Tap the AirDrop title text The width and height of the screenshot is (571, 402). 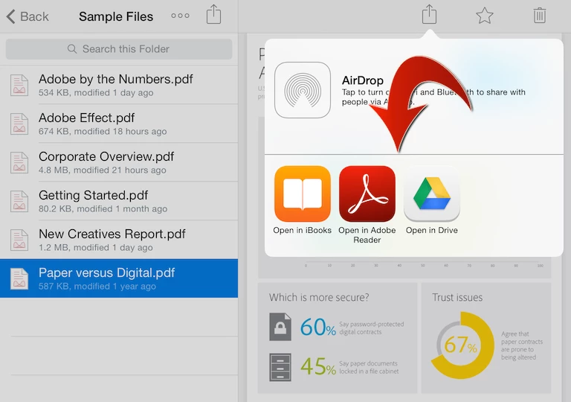pos(363,80)
